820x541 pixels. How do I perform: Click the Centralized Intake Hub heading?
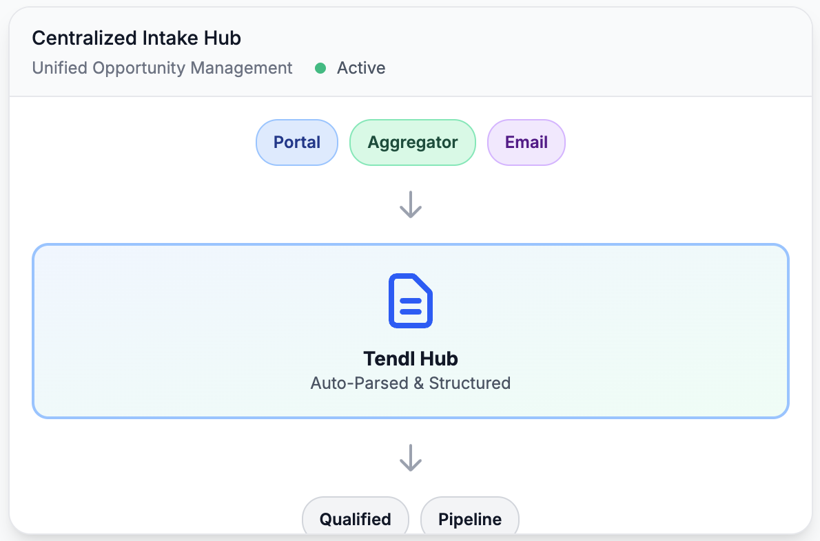[136, 38]
